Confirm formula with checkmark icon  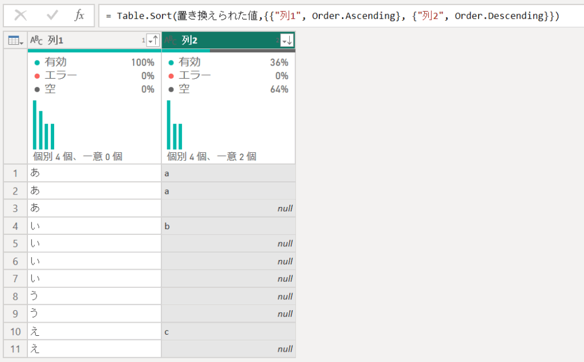(52, 15)
